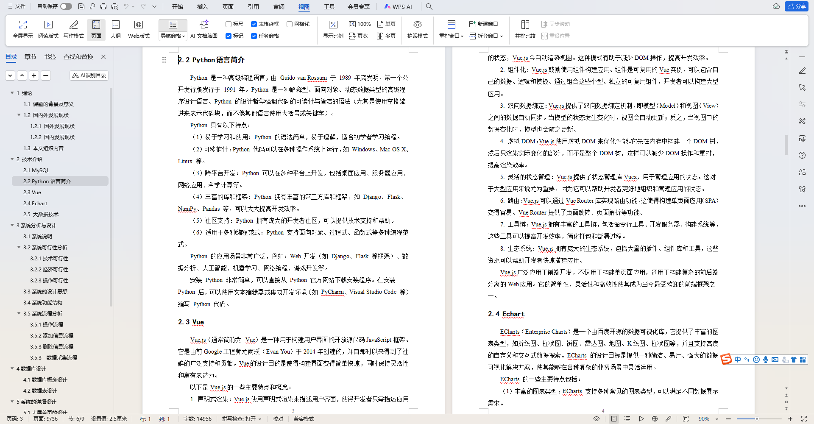This screenshot has width=814, height=424.
Task: Click the 分享 share button
Action: point(797,6)
